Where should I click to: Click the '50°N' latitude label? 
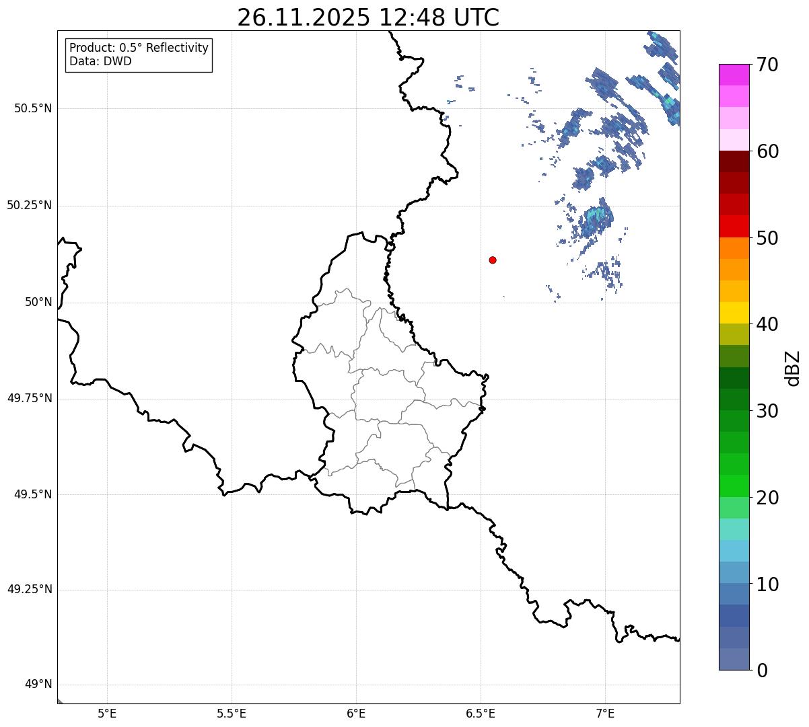pos(38,302)
